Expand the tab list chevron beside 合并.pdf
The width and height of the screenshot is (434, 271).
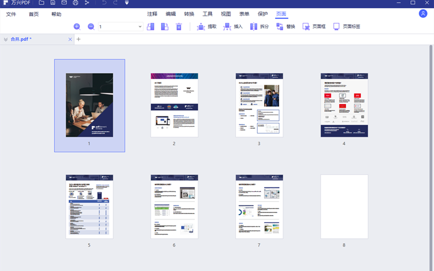5,40
